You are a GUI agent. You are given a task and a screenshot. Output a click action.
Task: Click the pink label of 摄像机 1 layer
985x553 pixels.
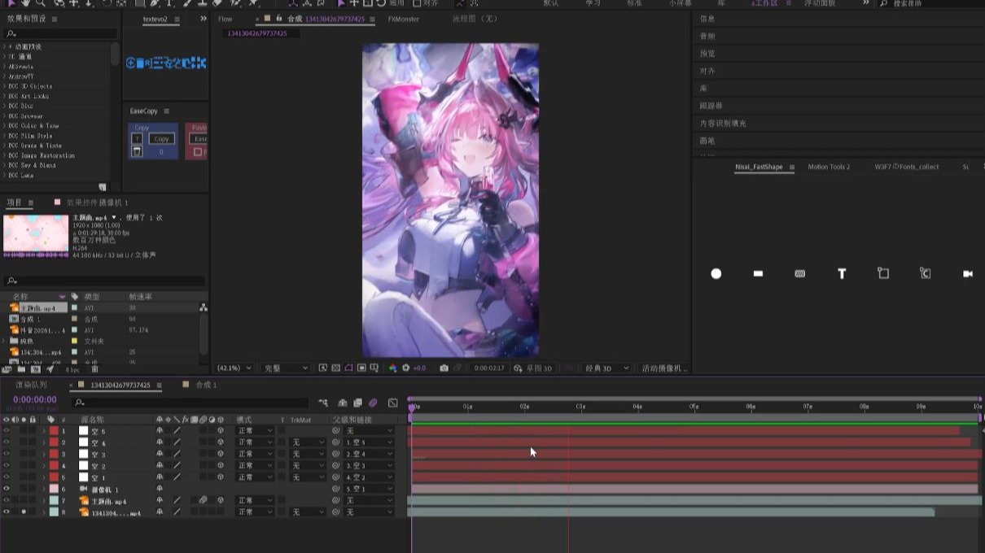click(54, 489)
